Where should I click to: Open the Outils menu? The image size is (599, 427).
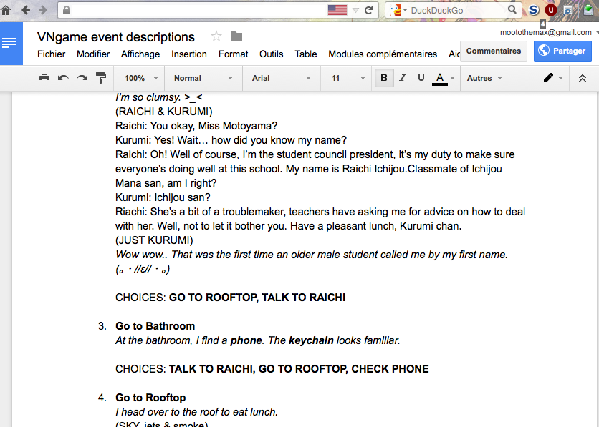(272, 54)
